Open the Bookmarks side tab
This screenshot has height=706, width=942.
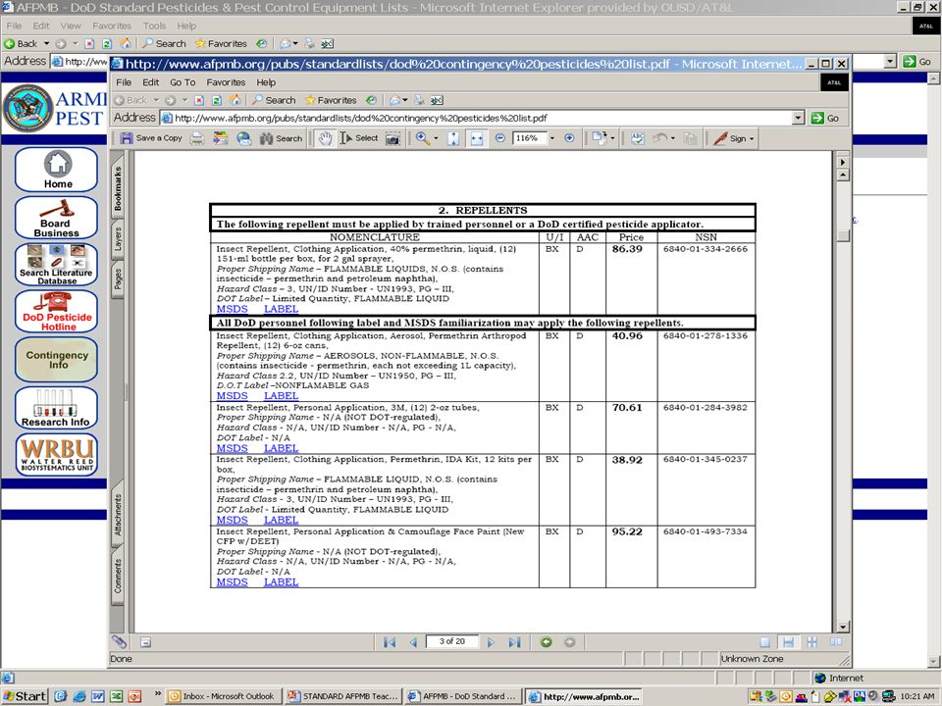[x=118, y=188]
